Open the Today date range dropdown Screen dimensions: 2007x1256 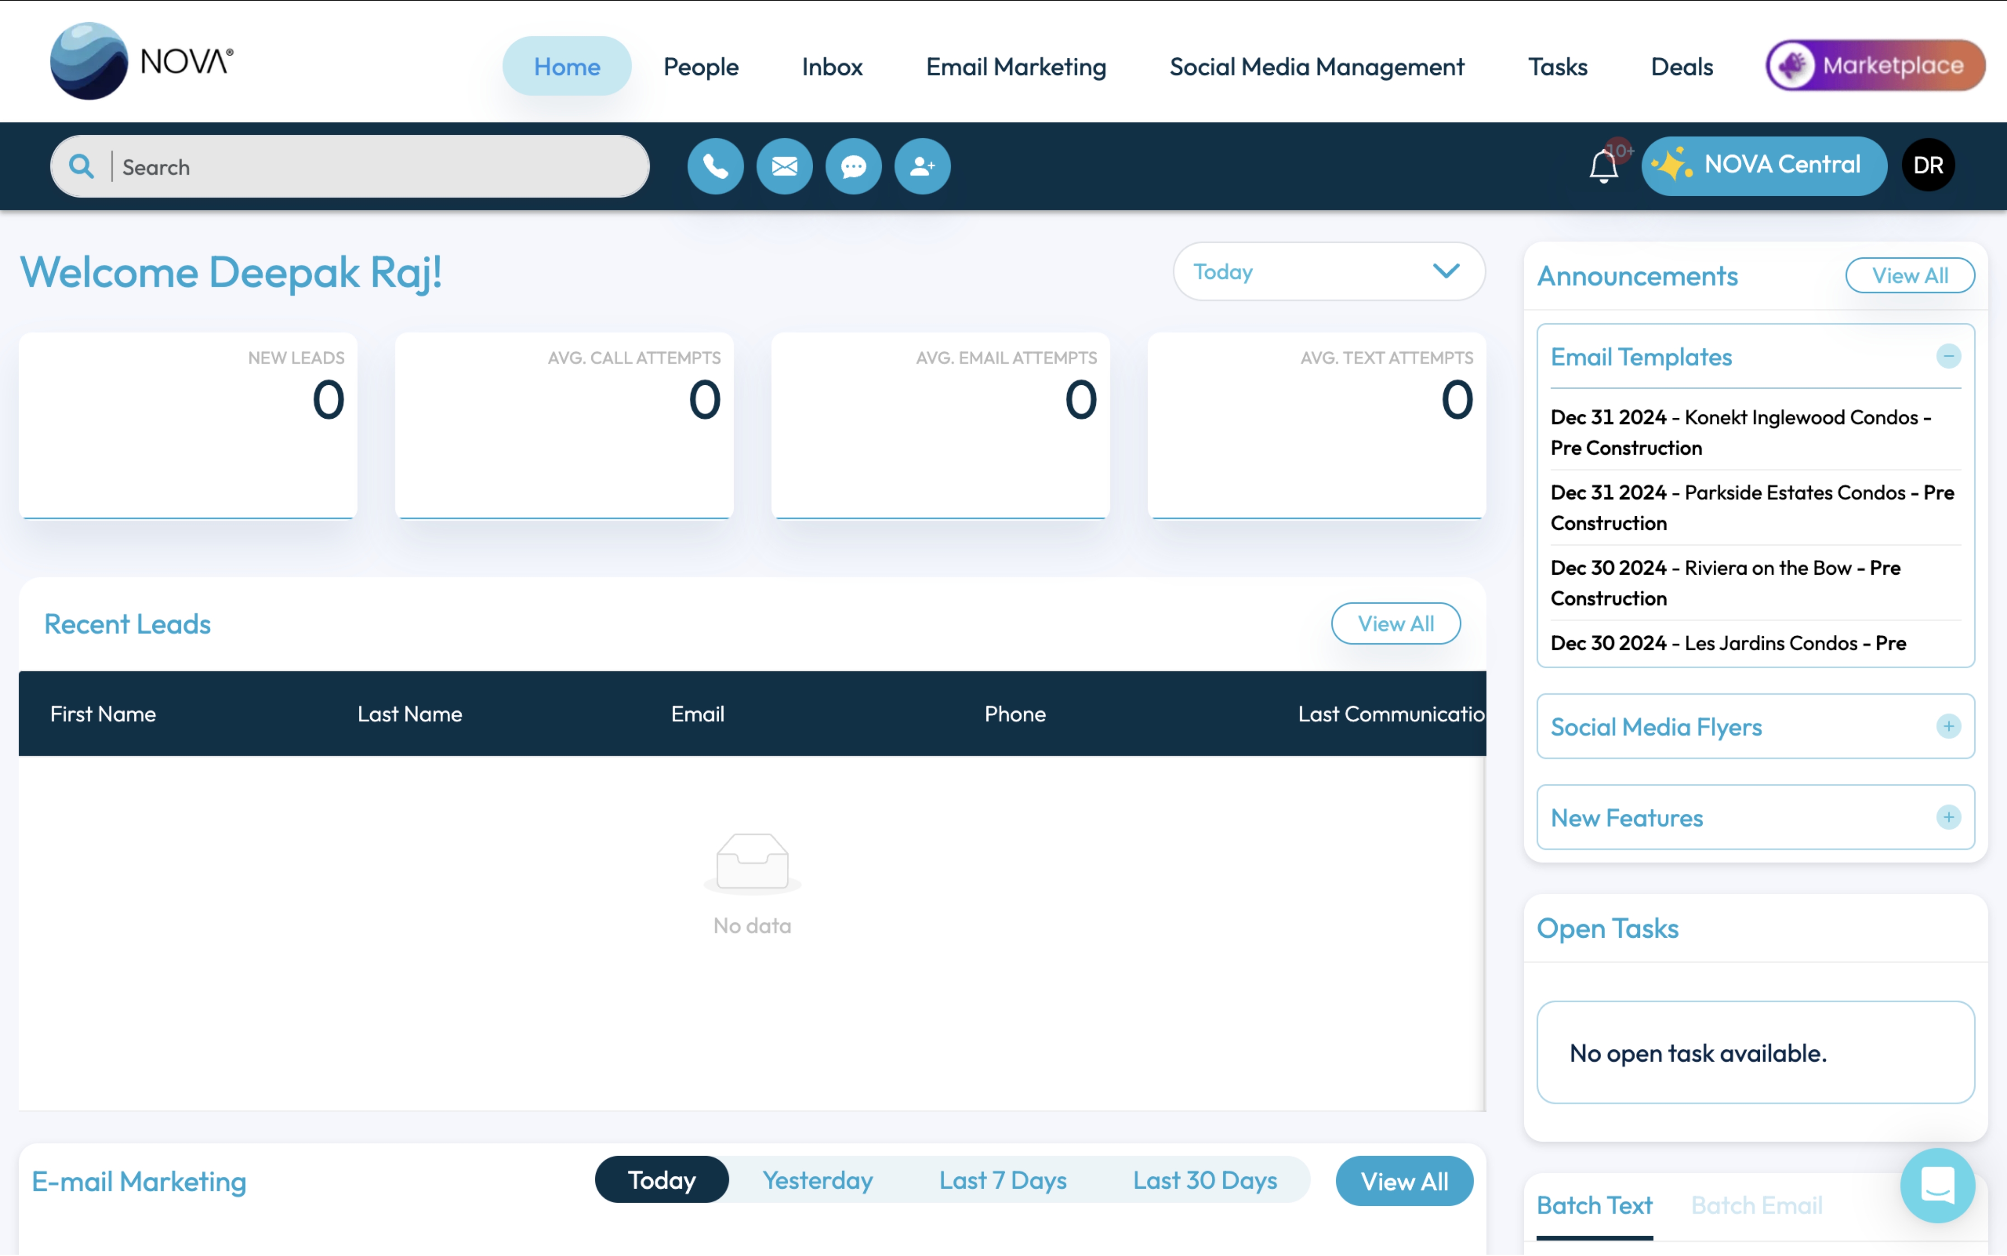1328,272
